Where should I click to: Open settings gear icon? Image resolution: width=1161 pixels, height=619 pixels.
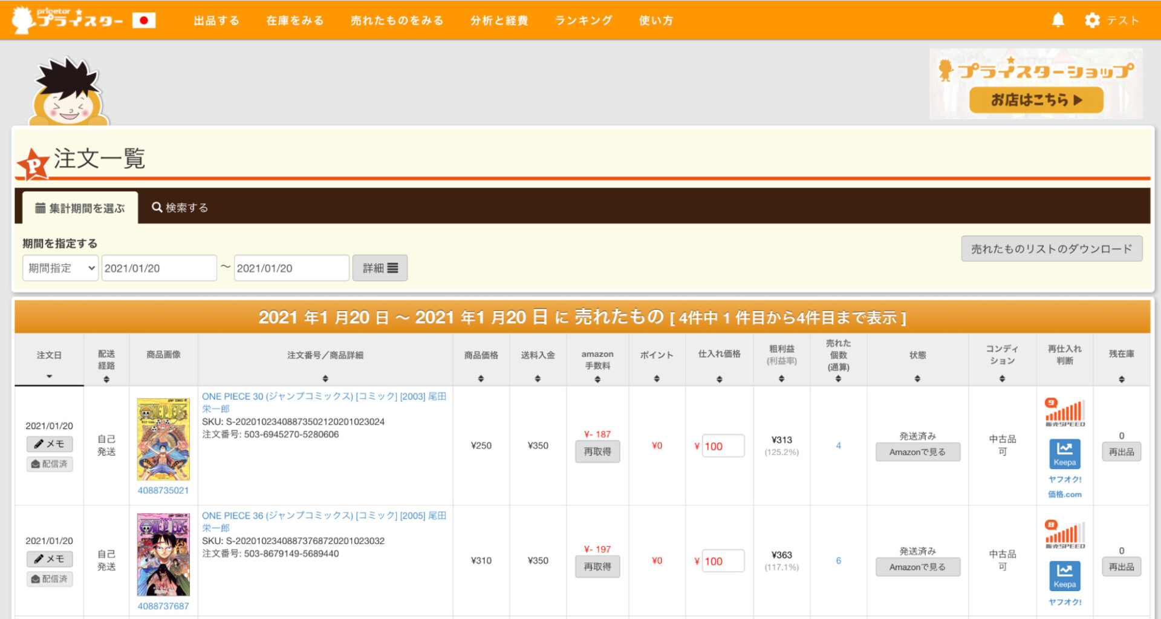(1092, 20)
